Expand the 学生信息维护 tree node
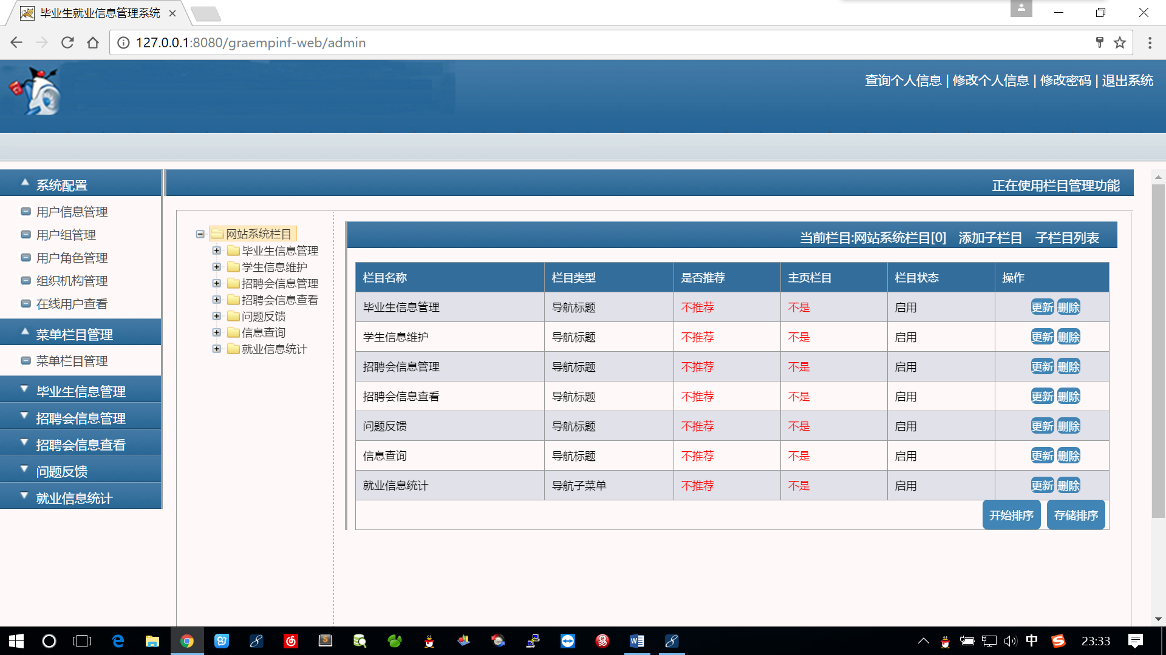Screen dimensions: 1166x655 [216, 267]
